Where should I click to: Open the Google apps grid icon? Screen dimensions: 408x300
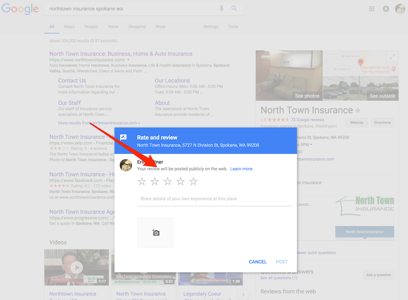(372, 9)
